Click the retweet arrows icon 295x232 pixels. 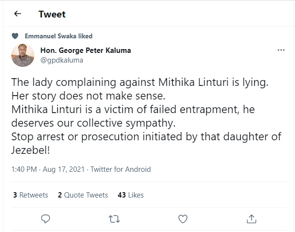(x=114, y=219)
